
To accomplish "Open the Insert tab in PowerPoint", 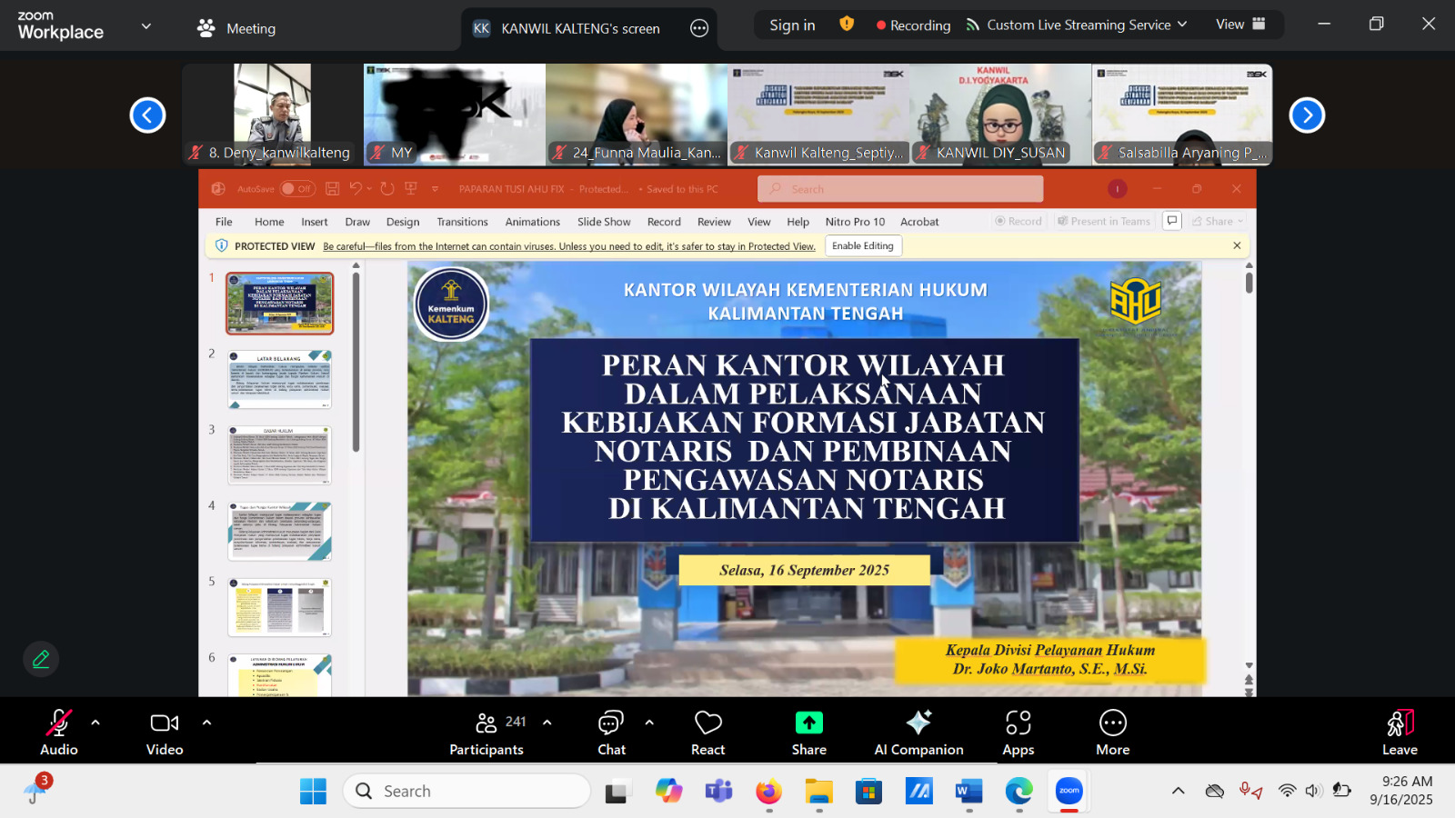I will click(x=314, y=221).
